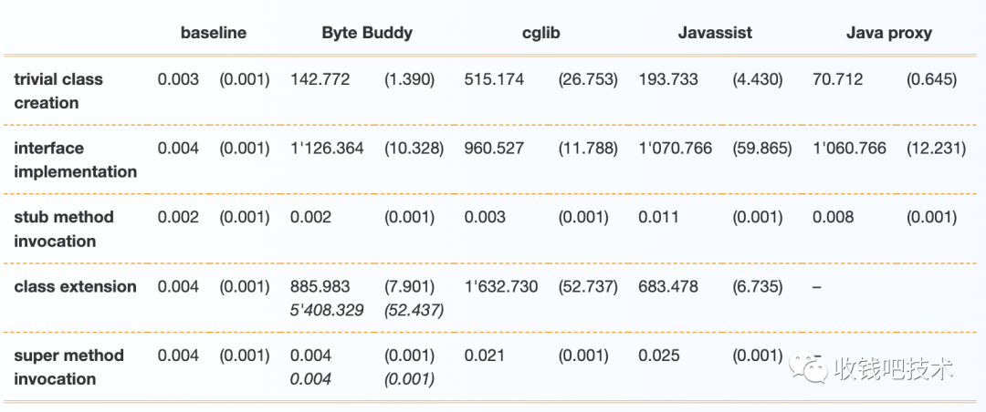Click the interface implementation row label
The height and width of the screenshot is (412, 986).
(x=75, y=160)
